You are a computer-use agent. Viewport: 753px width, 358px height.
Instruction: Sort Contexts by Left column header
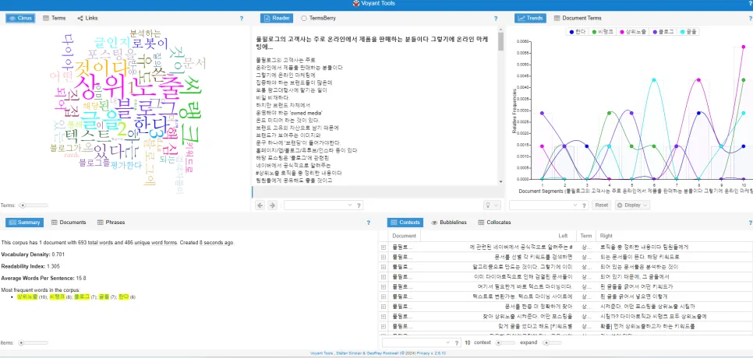498,236
